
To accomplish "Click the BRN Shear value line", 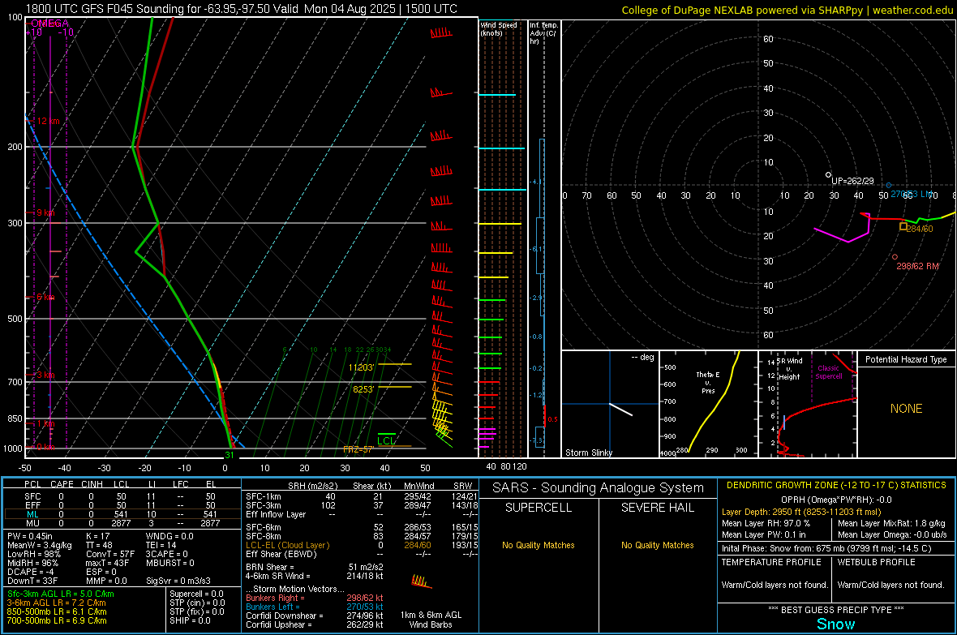I will 315,567.
